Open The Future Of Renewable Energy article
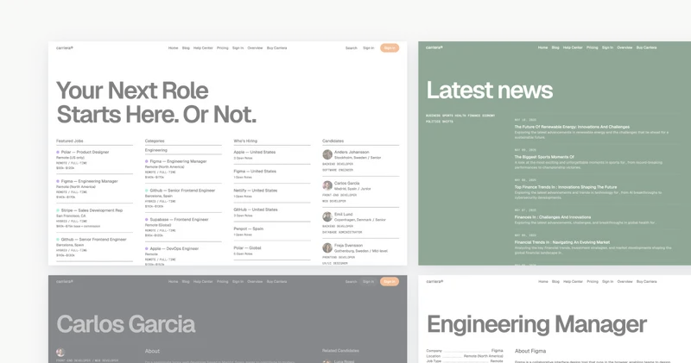 coord(572,127)
